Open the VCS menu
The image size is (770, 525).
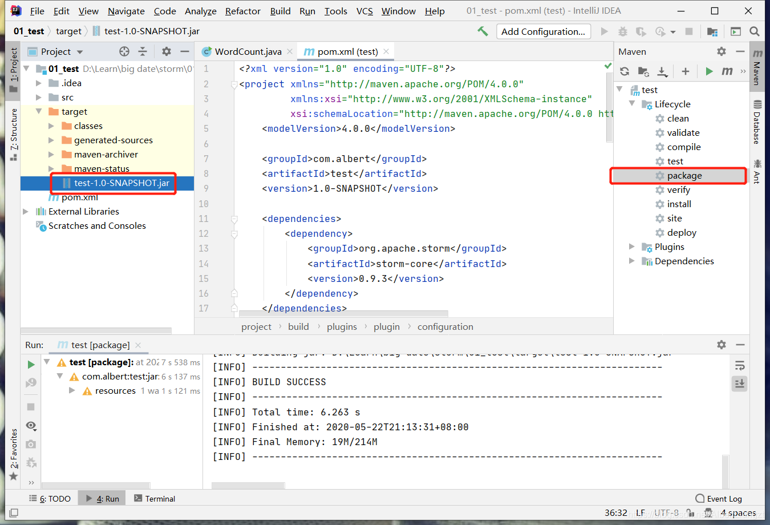click(x=364, y=11)
